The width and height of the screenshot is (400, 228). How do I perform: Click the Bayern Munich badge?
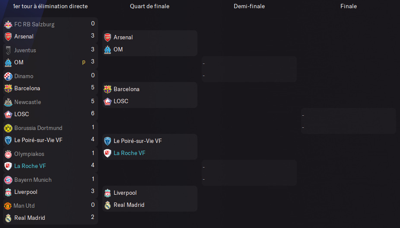point(8,180)
